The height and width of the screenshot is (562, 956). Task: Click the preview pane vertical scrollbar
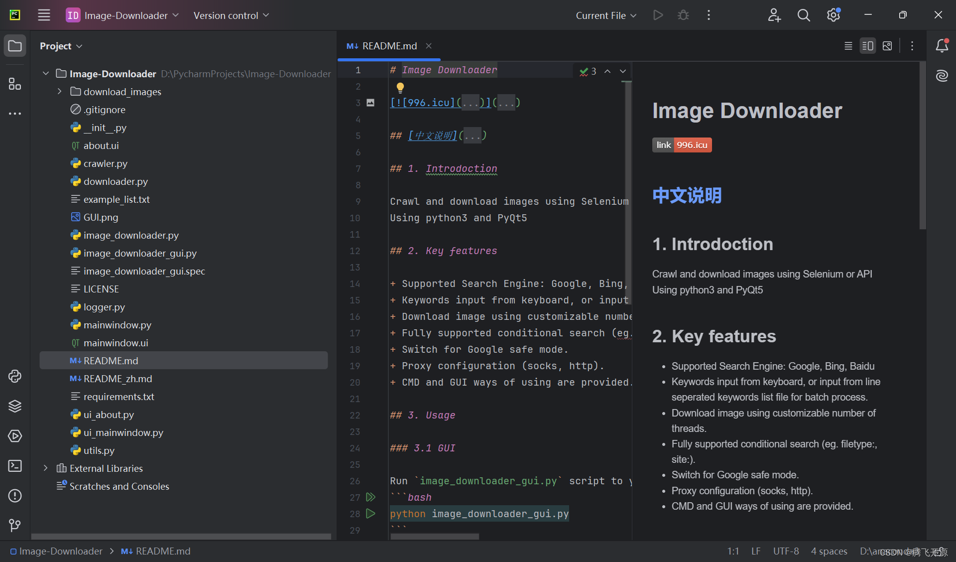[922, 145]
